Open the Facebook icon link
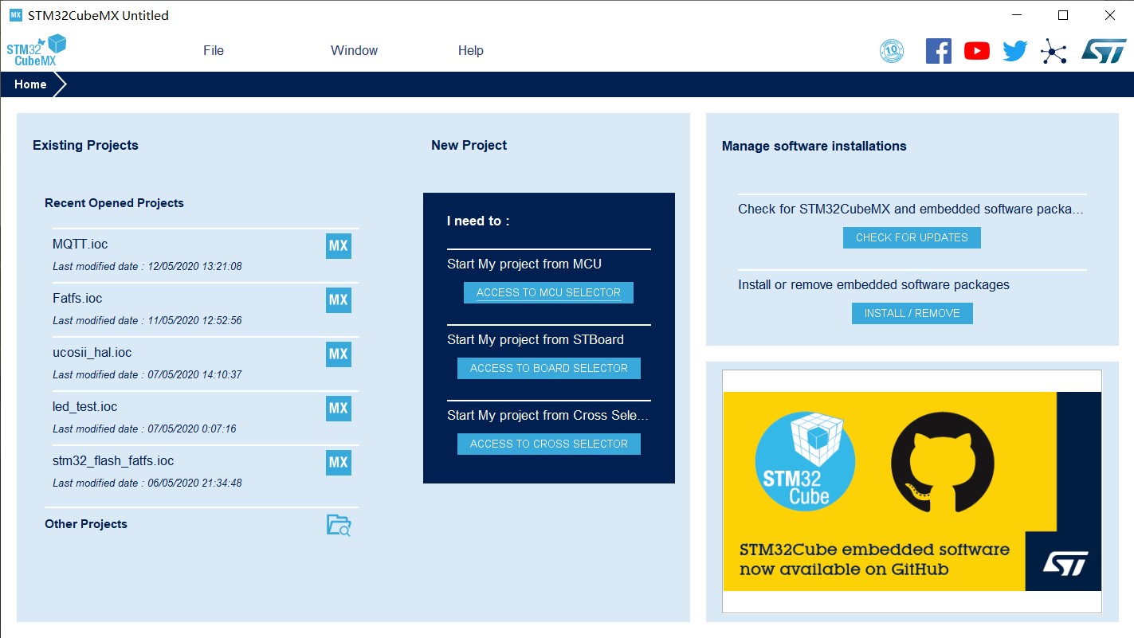 pyautogui.click(x=939, y=51)
